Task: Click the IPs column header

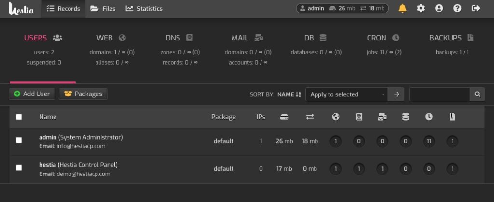Action: (x=261, y=117)
